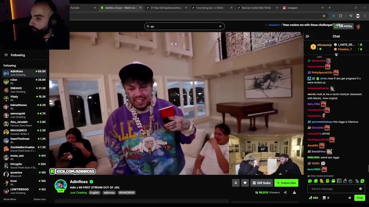Select the AdinRoss Stream tab
Image resolution: width=369 pixels, height=207 pixels.
(x=121, y=8)
